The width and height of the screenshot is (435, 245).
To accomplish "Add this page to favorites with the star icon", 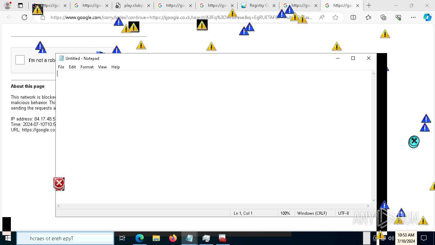I will coord(335,17).
